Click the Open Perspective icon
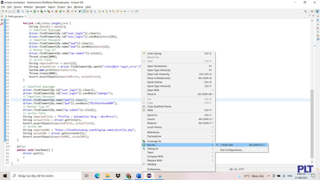This screenshot has height=180, width=320. pyautogui.click(x=312, y=11)
